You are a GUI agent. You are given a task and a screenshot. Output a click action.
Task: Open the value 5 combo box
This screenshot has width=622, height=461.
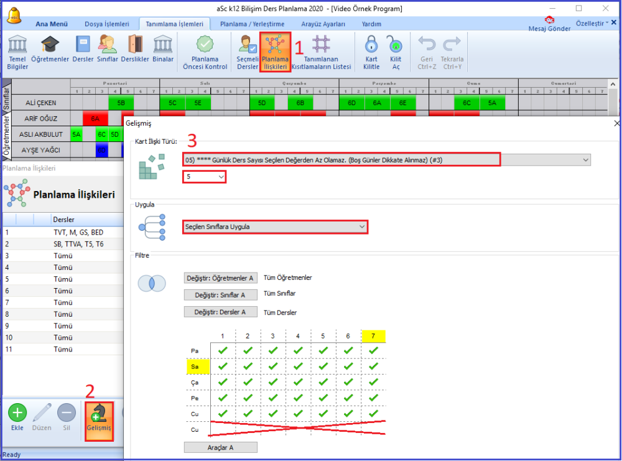(204, 177)
